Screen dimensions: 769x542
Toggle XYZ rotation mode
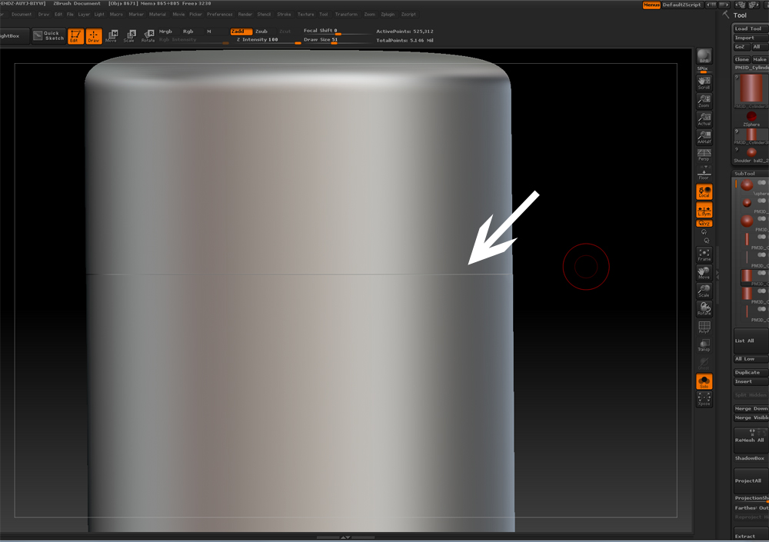click(704, 224)
